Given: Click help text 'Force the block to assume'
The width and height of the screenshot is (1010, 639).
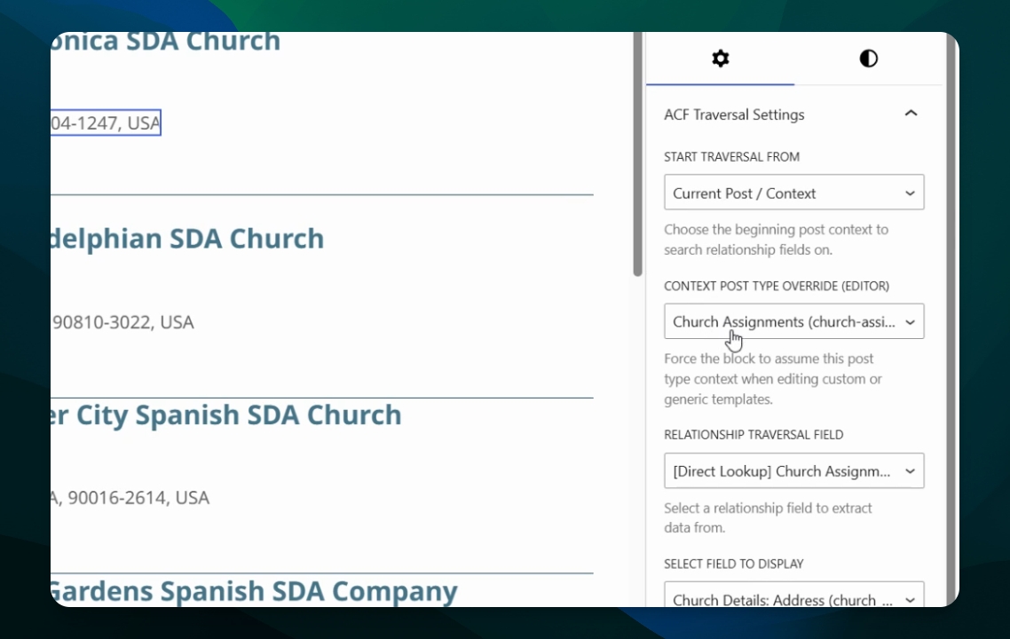Looking at the screenshot, I should [x=773, y=379].
